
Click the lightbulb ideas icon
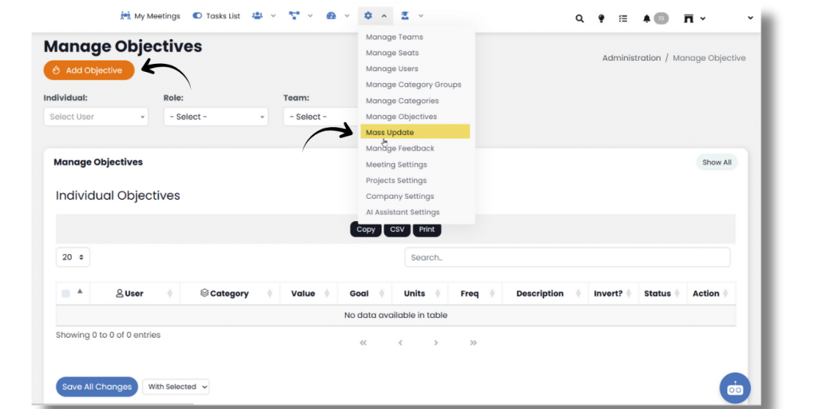pos(601,18)
